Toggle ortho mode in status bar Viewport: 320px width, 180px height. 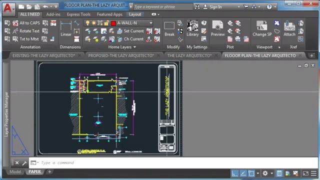pos(234,173)
